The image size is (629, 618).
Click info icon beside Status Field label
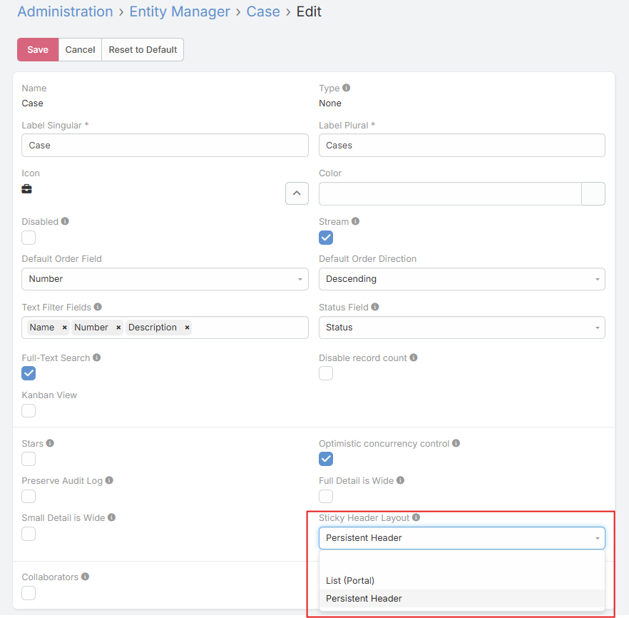375,307
